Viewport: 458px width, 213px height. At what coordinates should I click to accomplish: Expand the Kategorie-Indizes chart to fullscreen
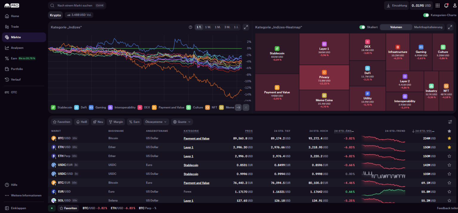coord(246,27)
